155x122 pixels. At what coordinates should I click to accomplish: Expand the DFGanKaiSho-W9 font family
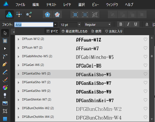point(18,91)
